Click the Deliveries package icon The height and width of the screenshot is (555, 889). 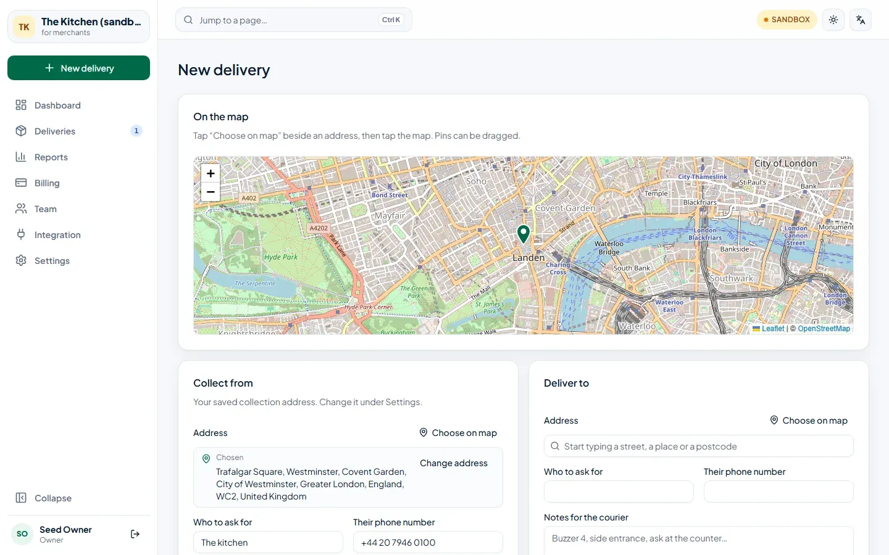pos(21,131)
